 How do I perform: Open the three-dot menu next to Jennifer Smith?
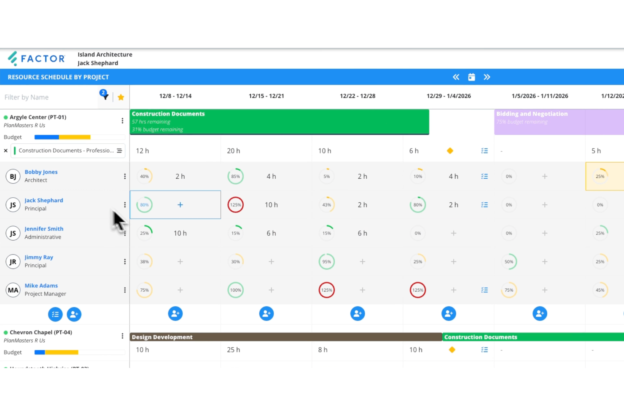(125, 233)
